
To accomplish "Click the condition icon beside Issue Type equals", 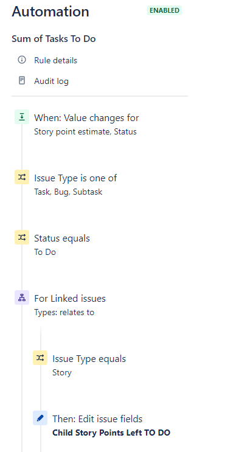I will (x=40, y=358).
